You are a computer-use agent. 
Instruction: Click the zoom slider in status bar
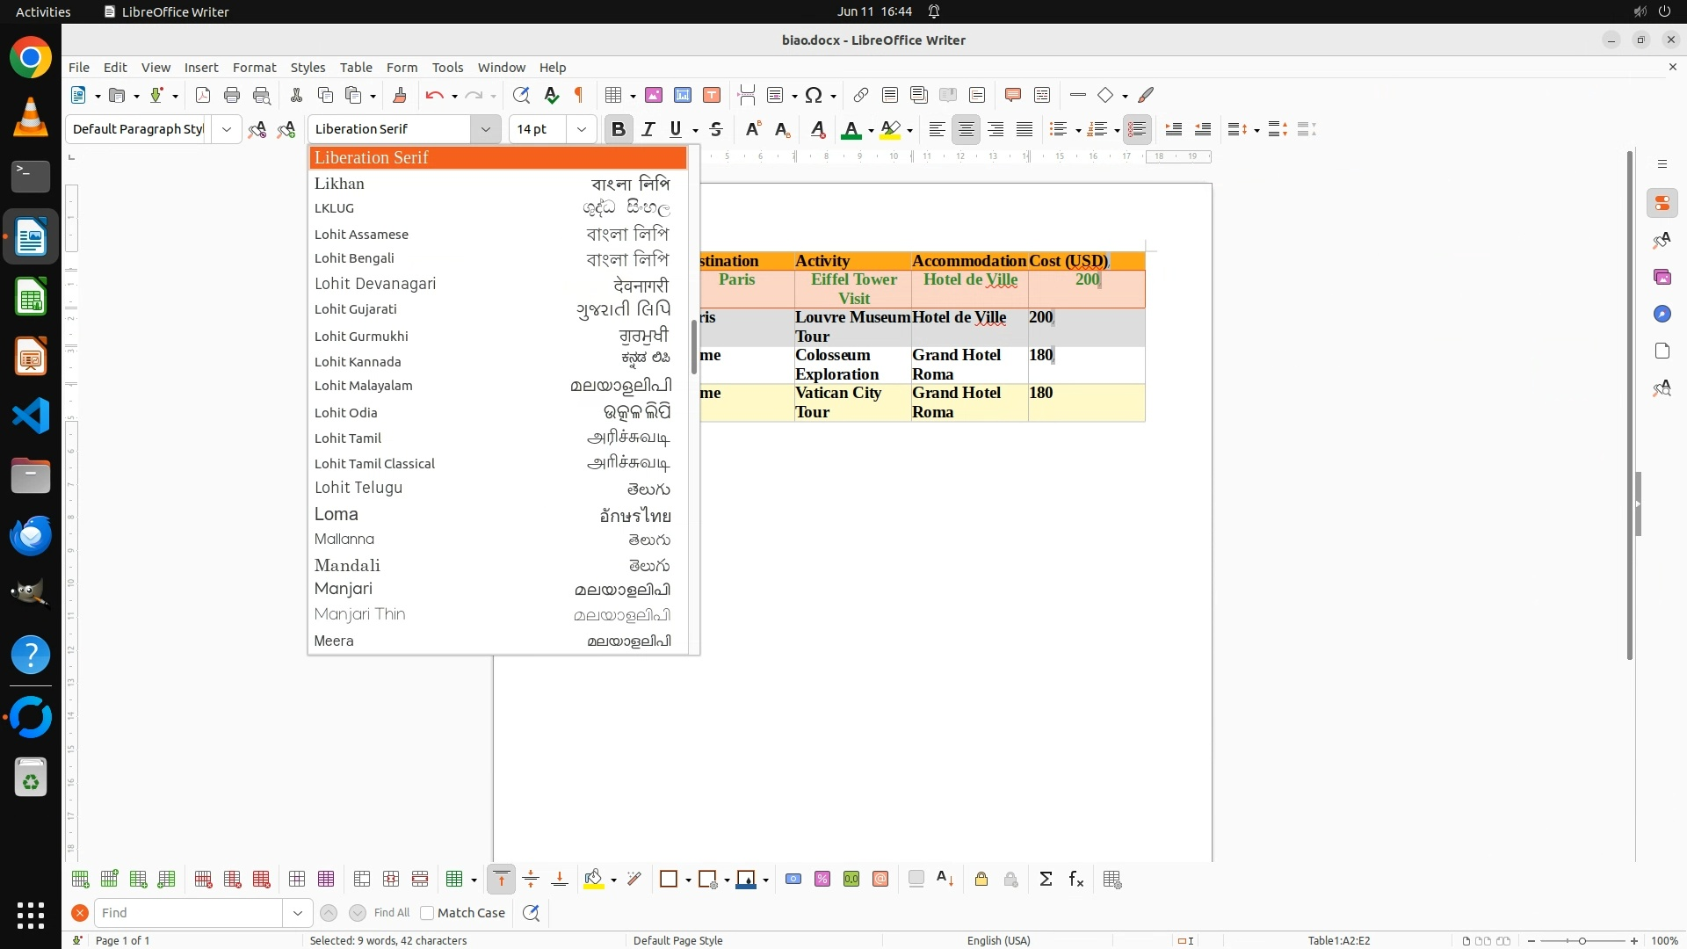click(x=1582, y=940)
